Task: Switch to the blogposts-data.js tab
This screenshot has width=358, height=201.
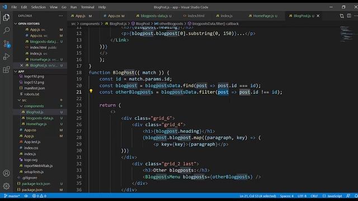Action: [x=154, y=16]
